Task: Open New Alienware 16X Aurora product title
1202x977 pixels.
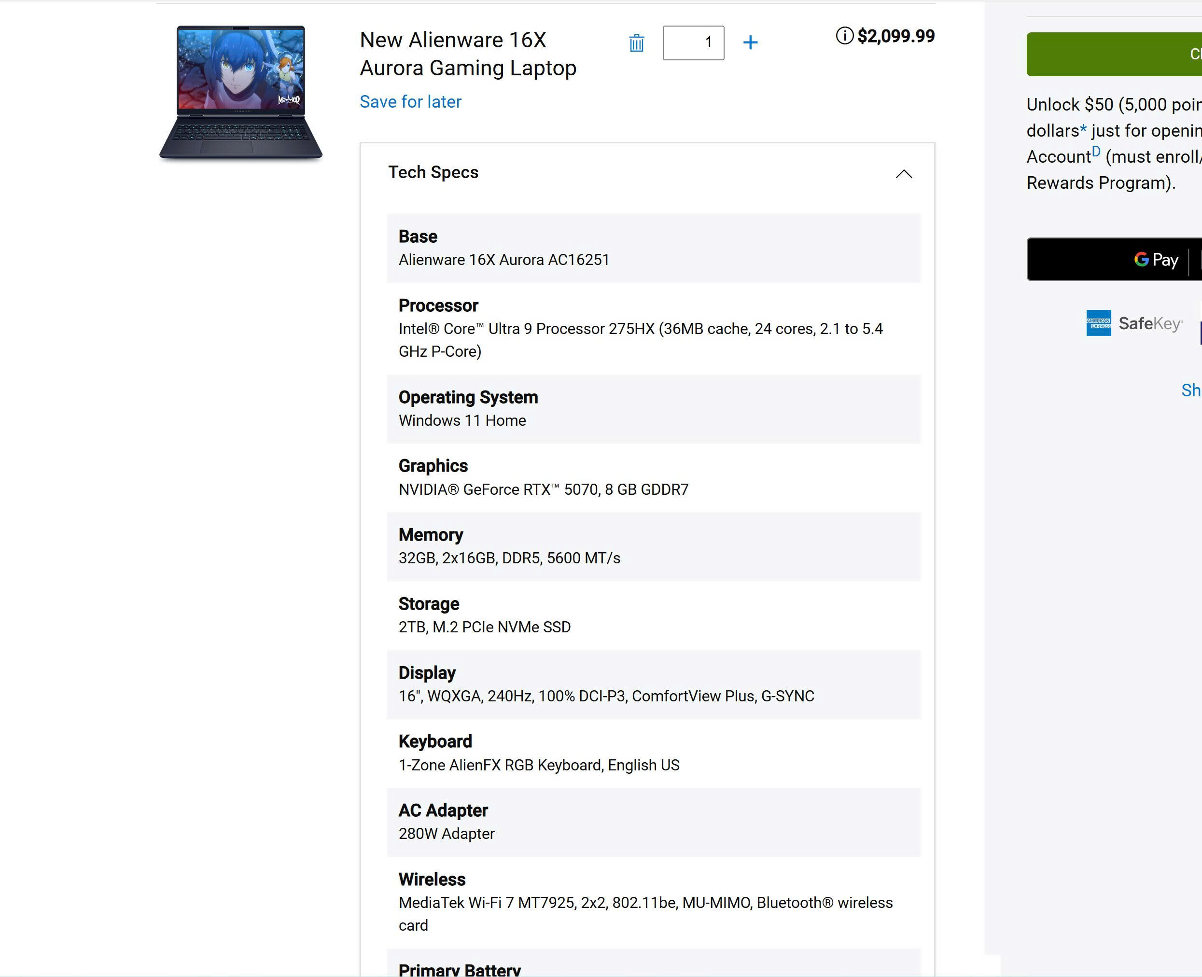Action: point(468,54)
